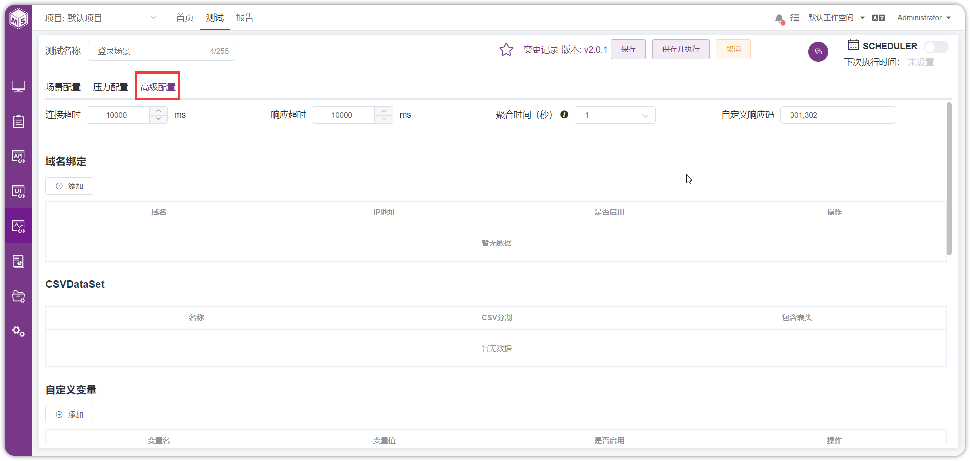Screen dimensions: 970x461
Task: Switch to the 压力配置 tab
Action: click(110, 87)
